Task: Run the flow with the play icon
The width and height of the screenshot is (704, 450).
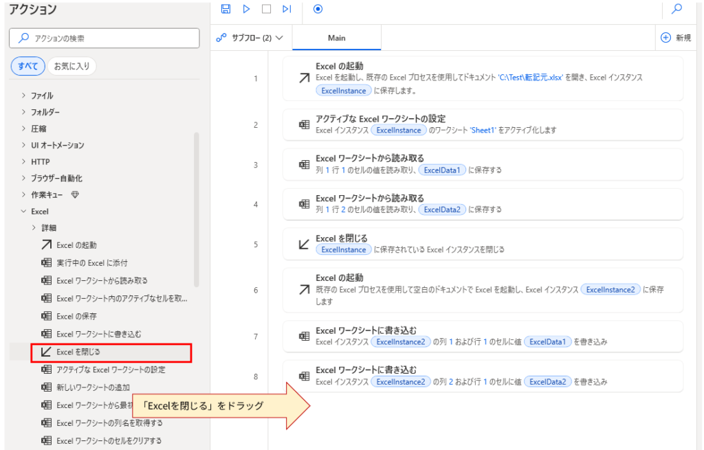Action: pos(247,8)
